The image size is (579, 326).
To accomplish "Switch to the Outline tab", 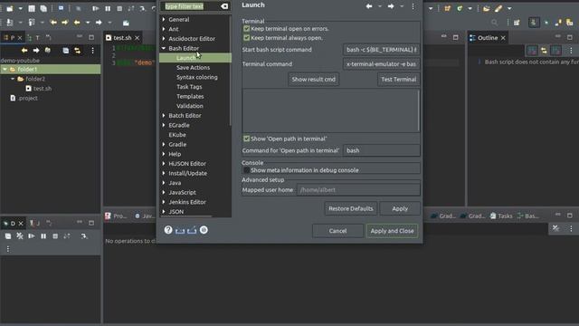I will pyautogui.click(x=488, y=38).
